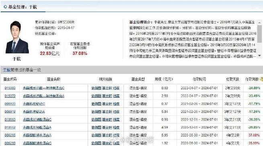Click the up arrow of the bio scrollbar
This screenshot has height=146, width=263.
coord(259,23)
